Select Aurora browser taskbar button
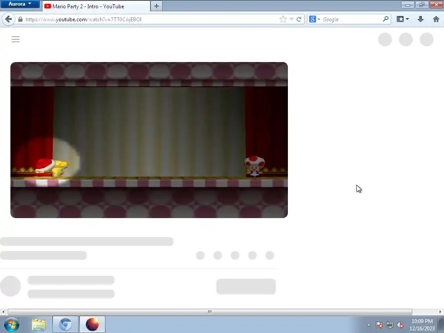 (92, 324)
